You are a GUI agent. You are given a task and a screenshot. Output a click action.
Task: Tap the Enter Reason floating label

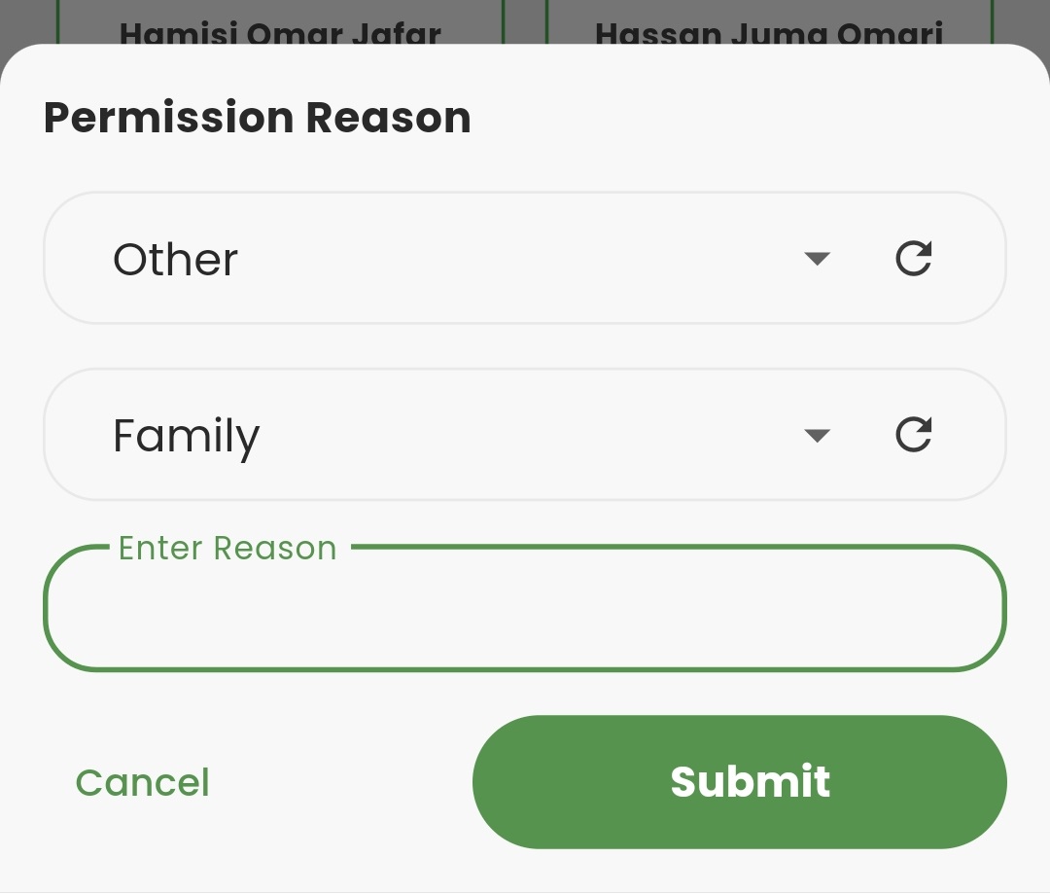click(227, 549)
